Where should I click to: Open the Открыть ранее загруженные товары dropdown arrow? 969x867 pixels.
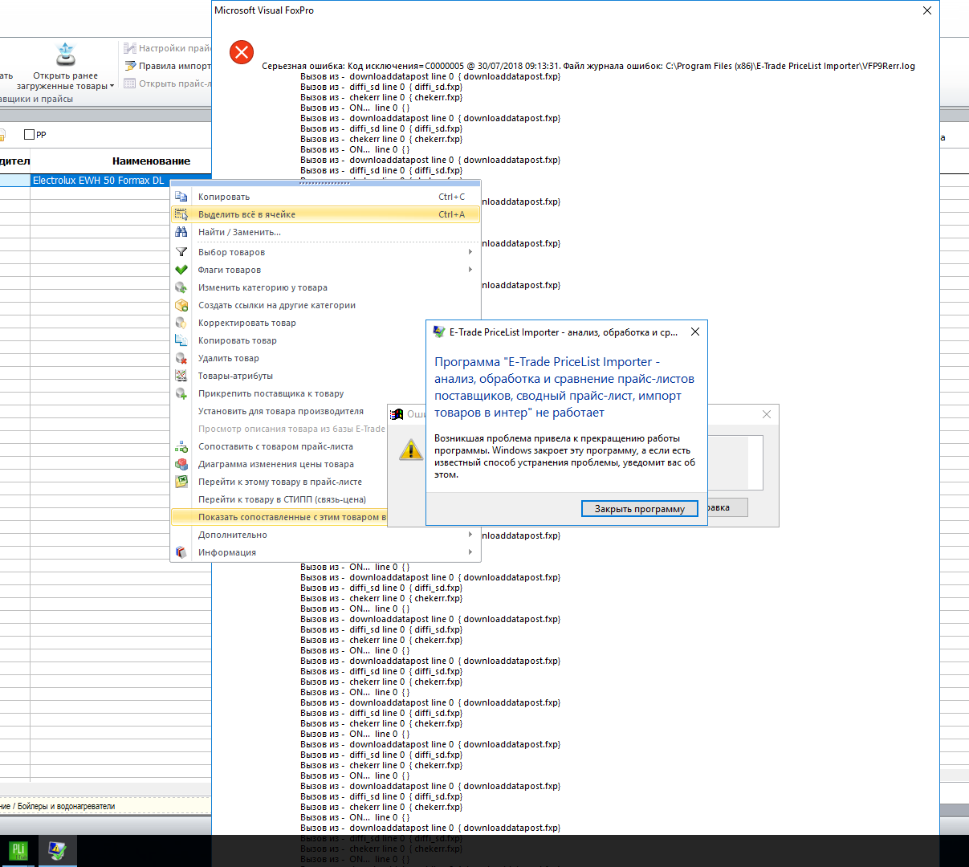click(x=112, y=86)
